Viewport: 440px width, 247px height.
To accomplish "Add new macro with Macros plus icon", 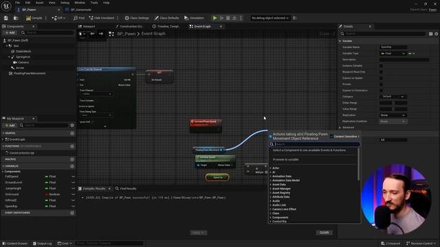I will coord(72,159).
